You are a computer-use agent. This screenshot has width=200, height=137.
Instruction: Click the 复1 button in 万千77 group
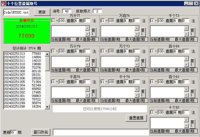pos(93,31)
